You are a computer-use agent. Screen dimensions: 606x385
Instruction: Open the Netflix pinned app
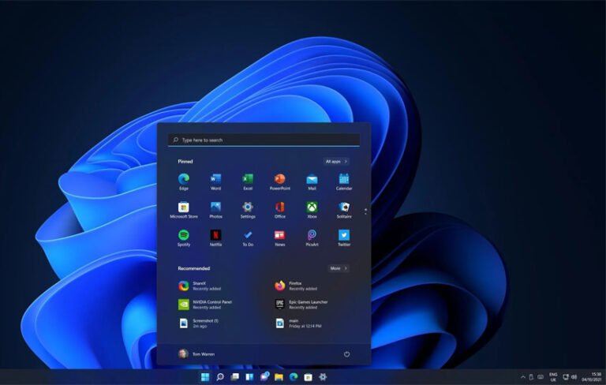coord(215,235)
